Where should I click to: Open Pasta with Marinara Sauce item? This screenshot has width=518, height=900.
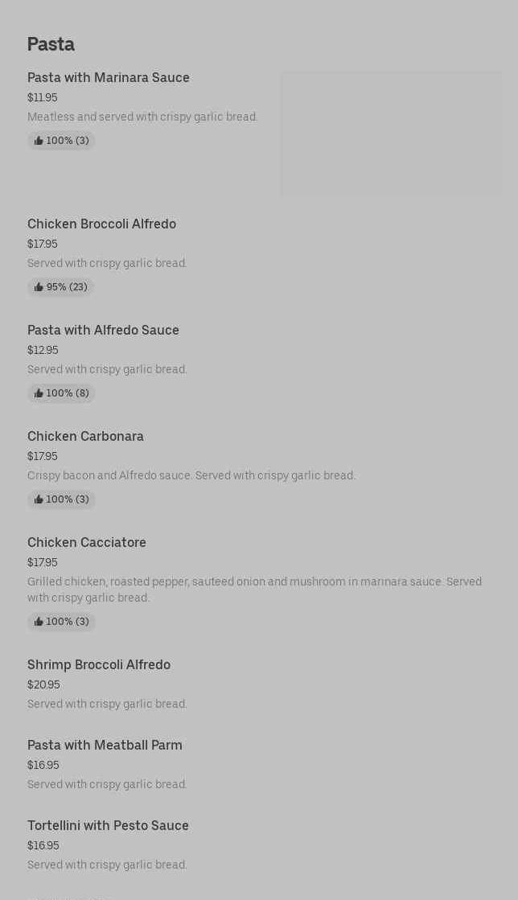pos(109,77)
